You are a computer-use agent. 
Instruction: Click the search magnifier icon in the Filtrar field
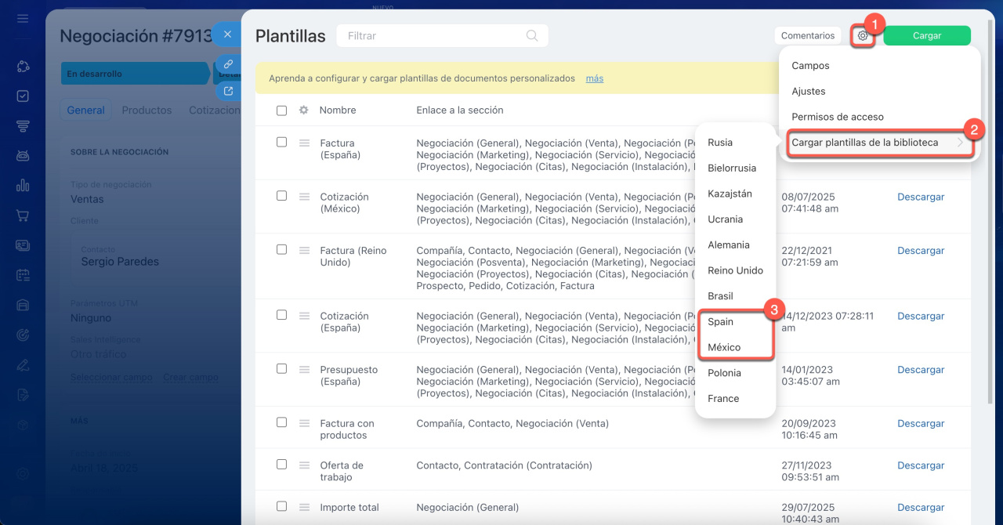[532, 35]
